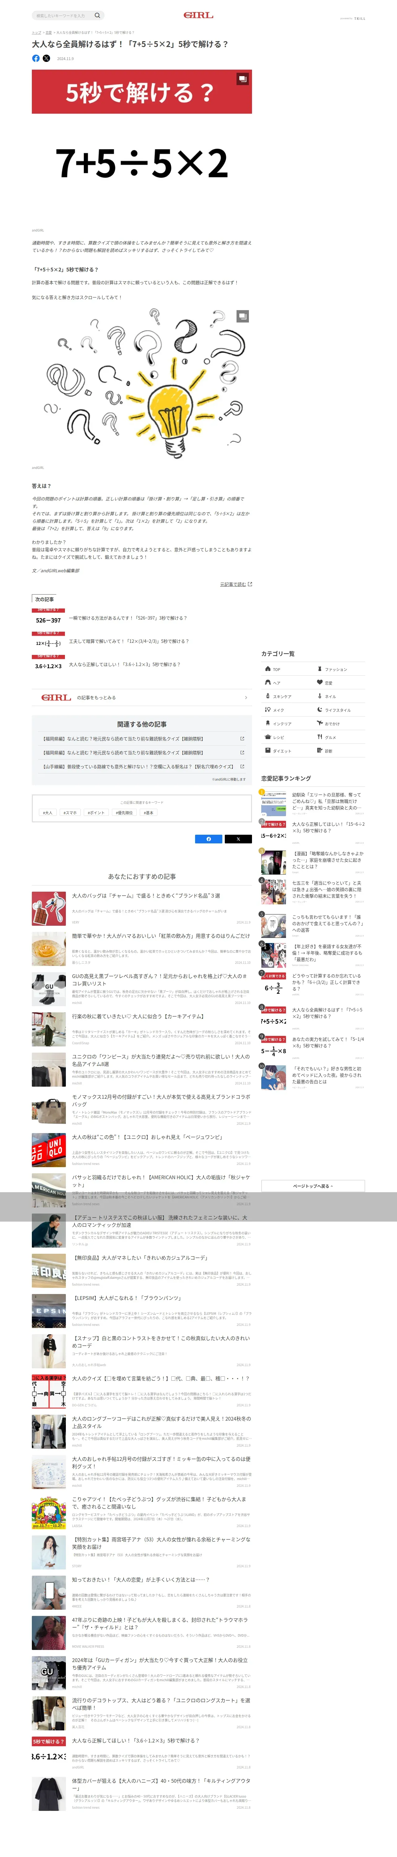Screen dimensions: 397x1857
Task: Open メイク category makeup icon
Action: (x=268, y=709)
